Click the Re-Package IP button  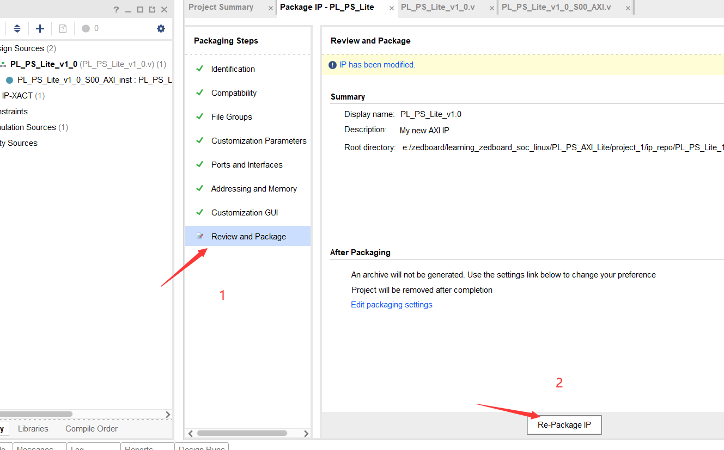564,425
